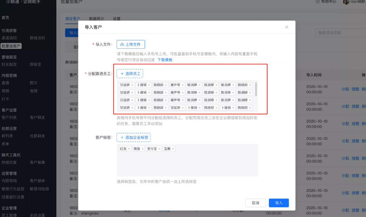Image resolution: width=366 pixels, height=217 pixels.
Task: Open 表单 in the sidebar
Action: pyautogui.click(x=5, y=144)
